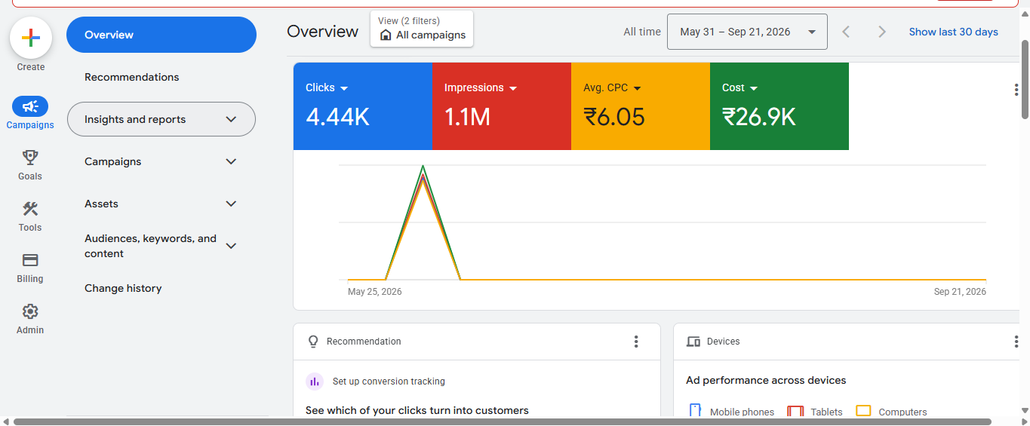Click the vertical scrollbar
The image size is (1030, 426).
pyautogui.click(x=1025, y=79)
